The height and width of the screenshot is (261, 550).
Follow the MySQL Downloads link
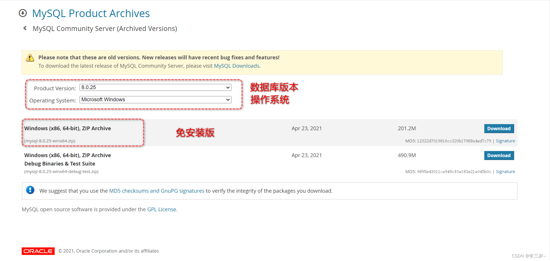pos(237,66)
